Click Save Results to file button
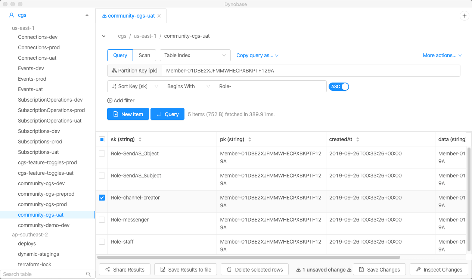 [x=186, y=270]
